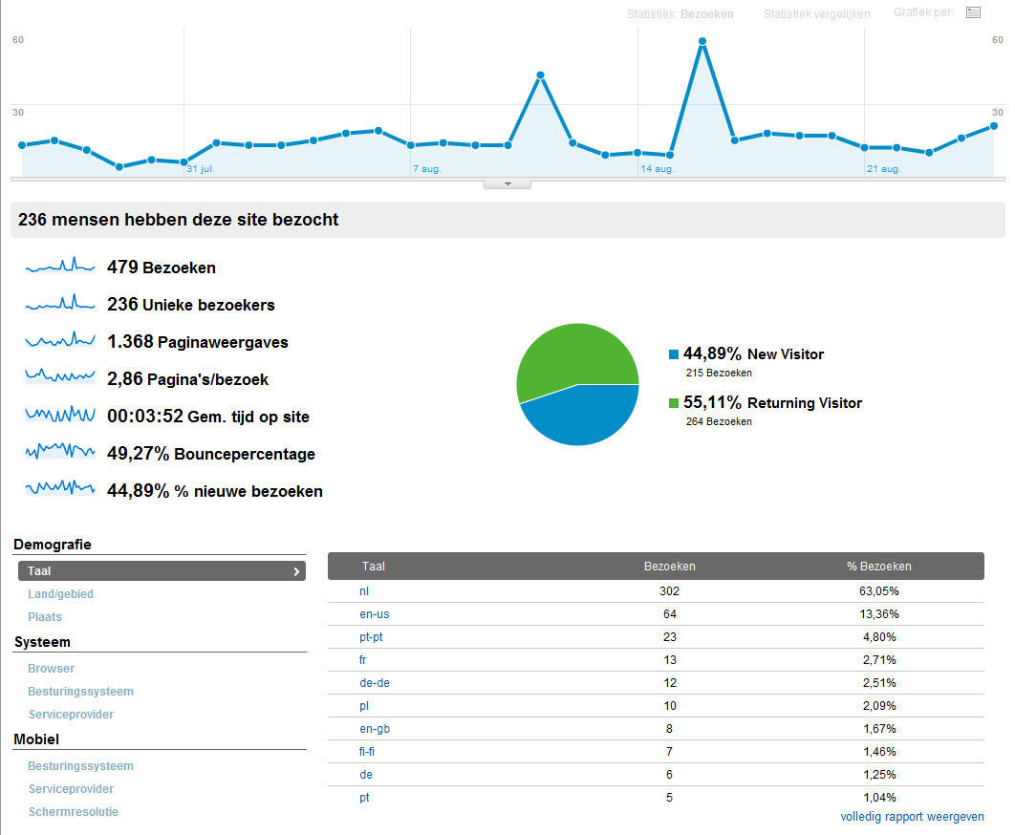Open the fi-fi language row link
The width and height of the screenshot is (1015, 835).
coord(366,752)
